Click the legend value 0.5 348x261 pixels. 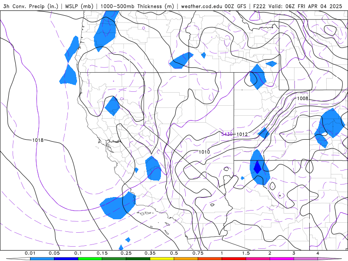174,253
